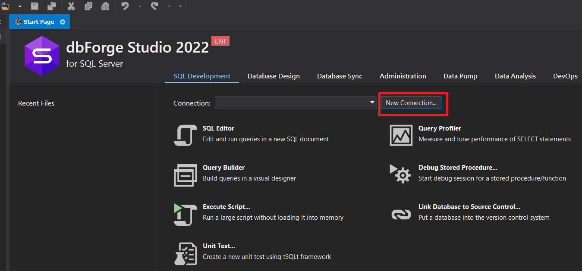Viewport: 582px width, 271px height.
Task: Click the Debug Stored Procedure gear icon
Action: pyautogui.click(x=401, y=174)
